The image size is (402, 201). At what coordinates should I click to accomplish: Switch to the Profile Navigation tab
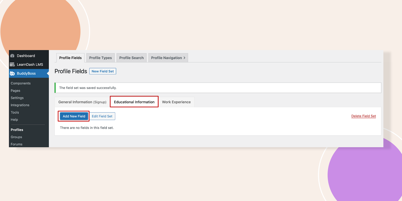168,58
